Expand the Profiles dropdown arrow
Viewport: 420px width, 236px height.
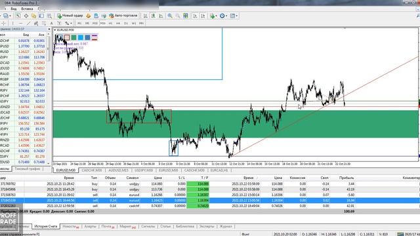coord(10,16)
